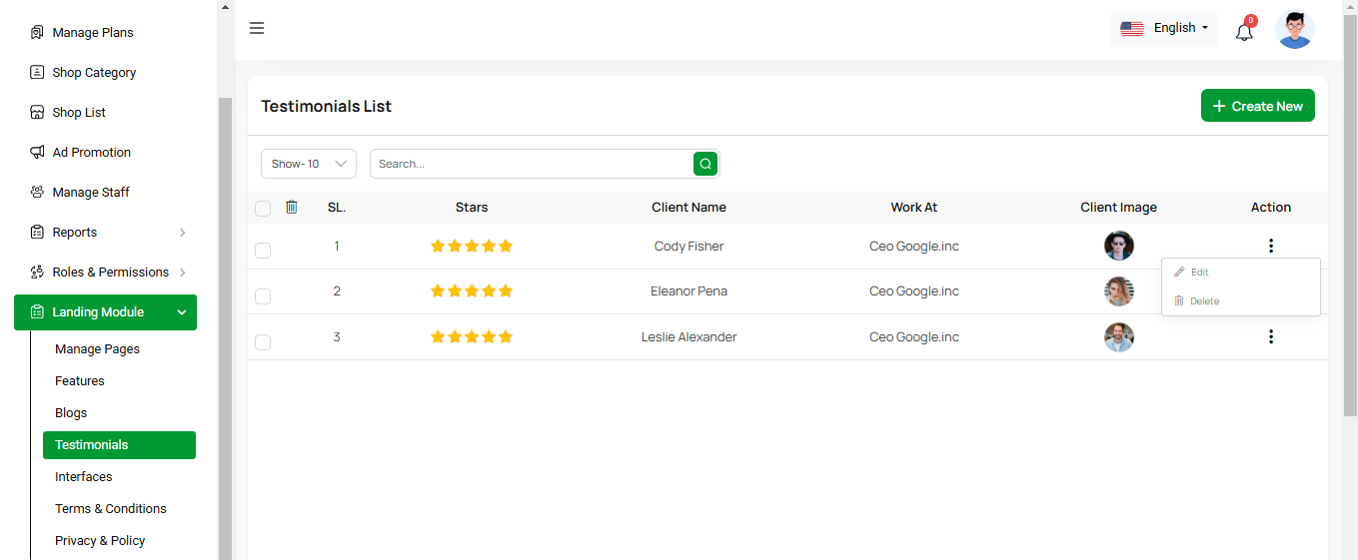Open action menu for Leslie Alexander

(1270, 337)
